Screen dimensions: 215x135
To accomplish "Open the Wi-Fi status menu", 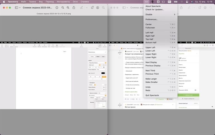I will (x=182, y=2).
